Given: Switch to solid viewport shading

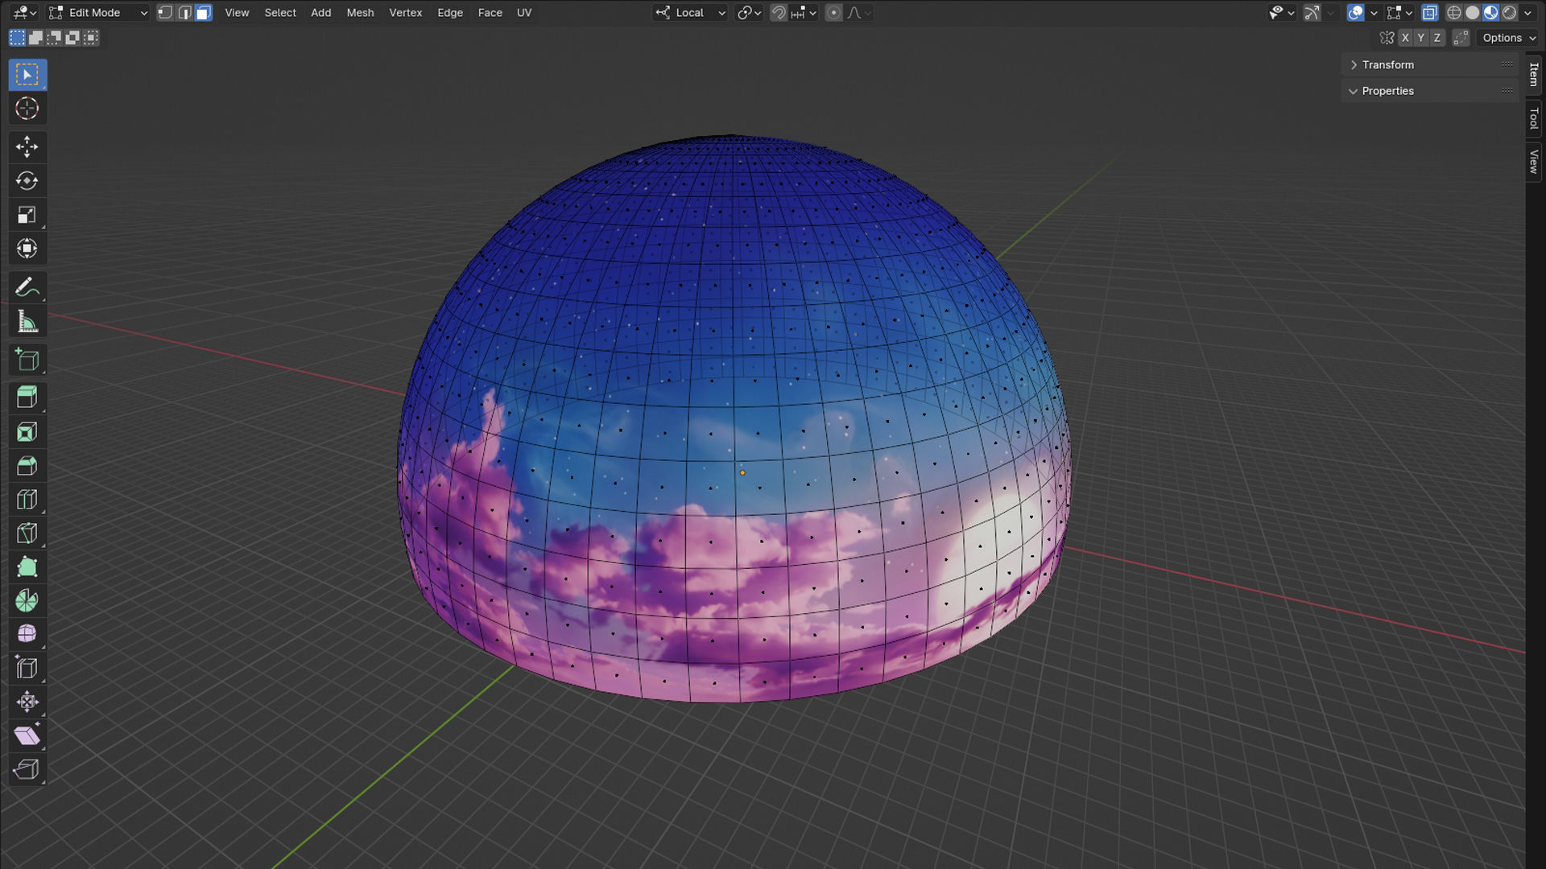Looking at the screenshot, I should [1472, 13].
